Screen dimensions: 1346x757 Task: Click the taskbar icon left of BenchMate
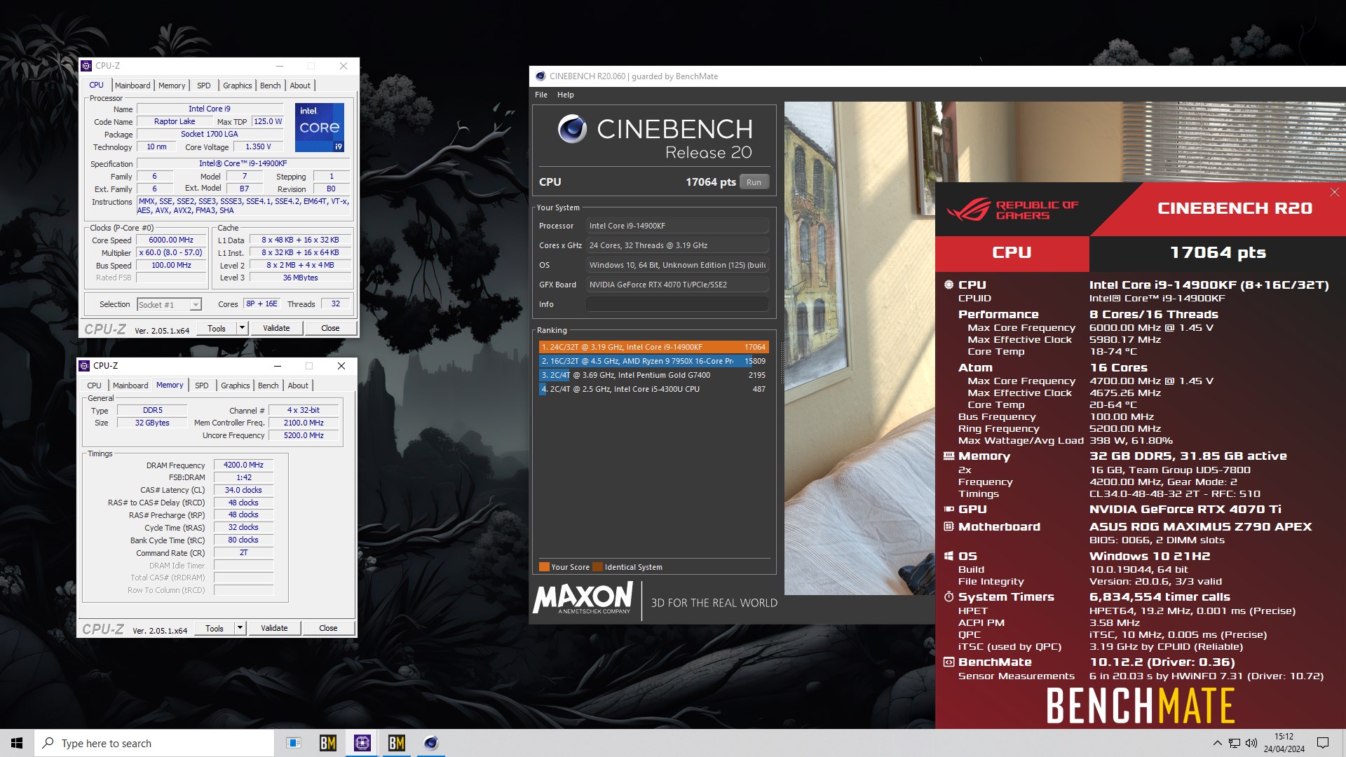(x=294, y=743)
